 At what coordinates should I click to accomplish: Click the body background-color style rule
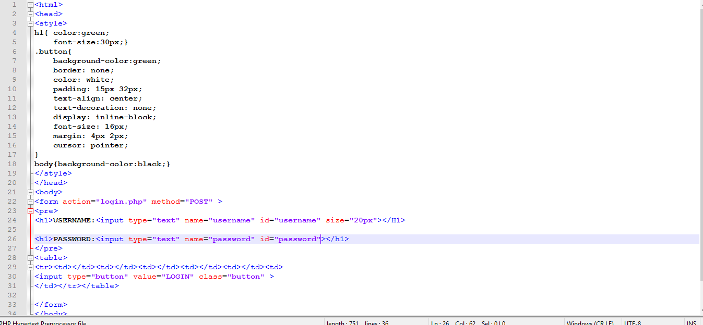click(x=102, y=164)
